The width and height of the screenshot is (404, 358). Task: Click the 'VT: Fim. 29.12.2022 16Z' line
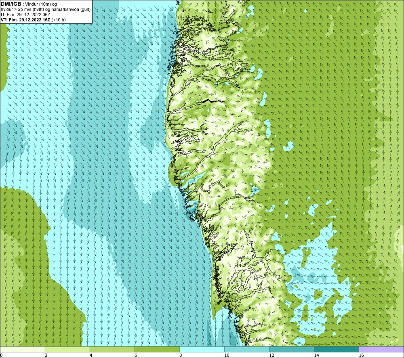click(x=25, y=20)
